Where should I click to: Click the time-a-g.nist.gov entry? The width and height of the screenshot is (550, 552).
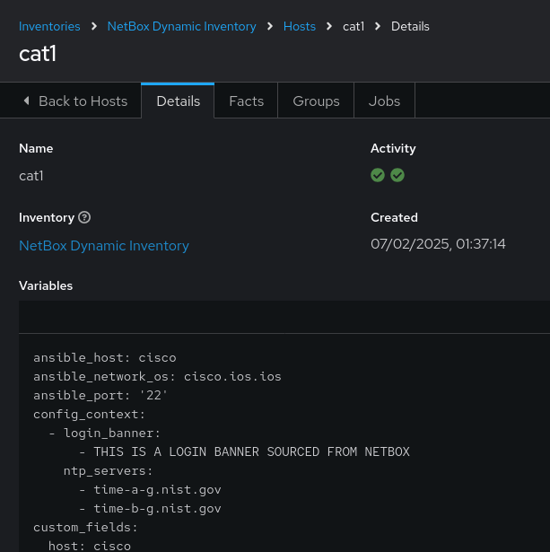(x=150, y=490)
